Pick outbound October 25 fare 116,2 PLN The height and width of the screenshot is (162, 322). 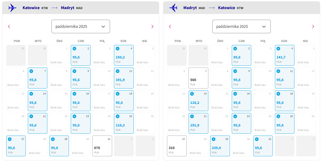click(x=124, y=123)
